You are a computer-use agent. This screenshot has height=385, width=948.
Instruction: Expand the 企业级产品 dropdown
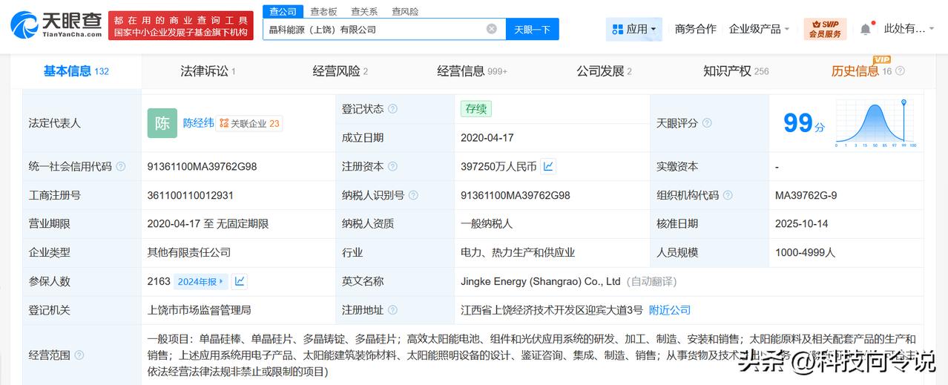click(760, 29)
